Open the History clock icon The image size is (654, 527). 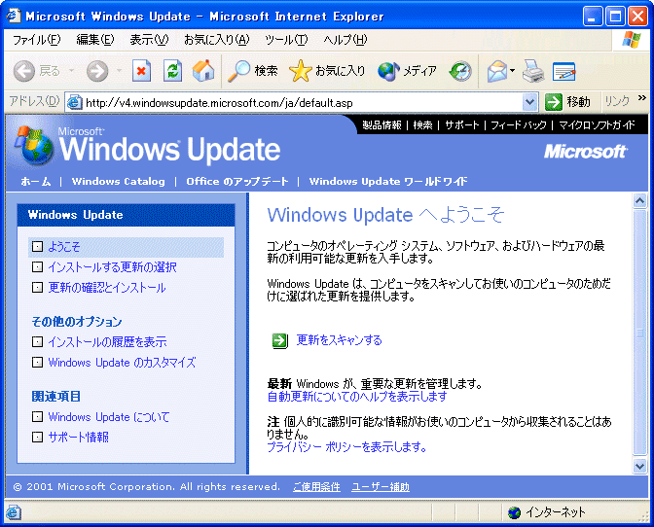(x=460, y=71)
